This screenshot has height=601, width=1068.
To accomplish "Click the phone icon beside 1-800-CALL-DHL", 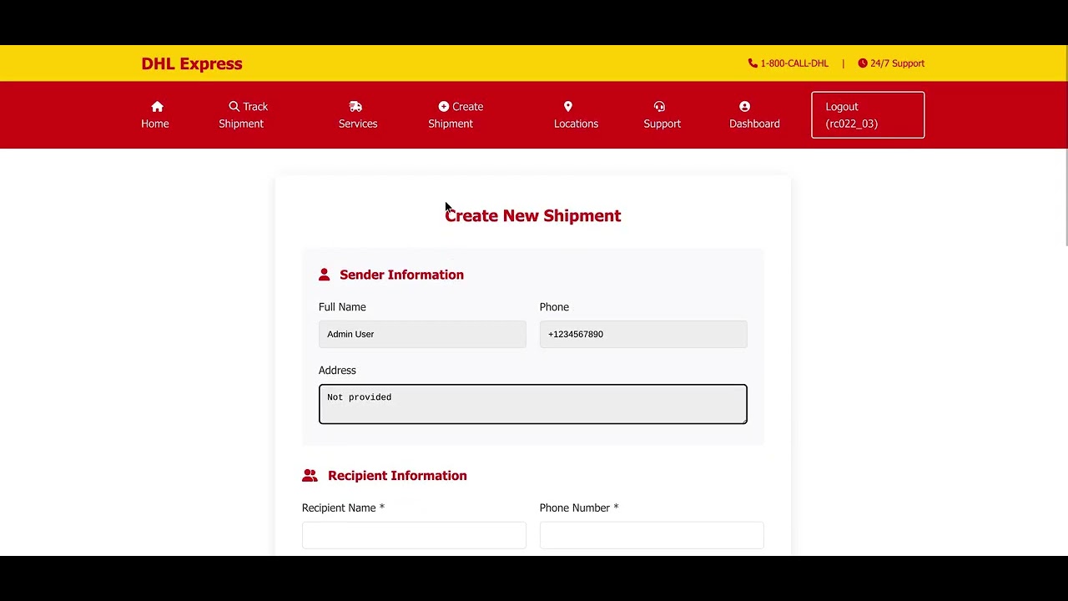I will pos(753,63).
